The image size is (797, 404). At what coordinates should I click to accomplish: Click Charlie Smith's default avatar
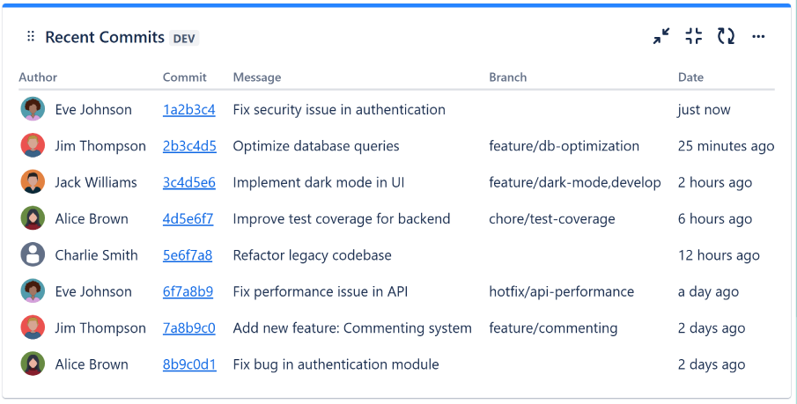pos(33,254)
